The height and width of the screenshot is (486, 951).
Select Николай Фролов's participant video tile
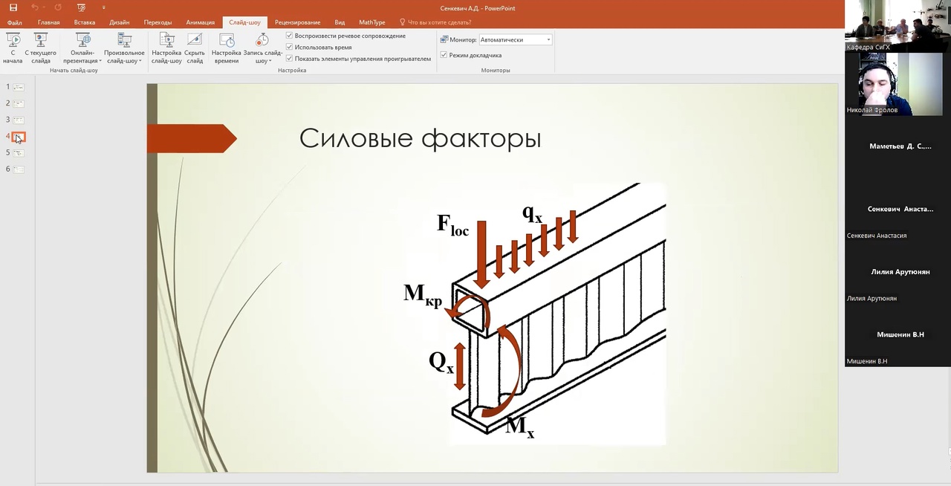point(898,84)
